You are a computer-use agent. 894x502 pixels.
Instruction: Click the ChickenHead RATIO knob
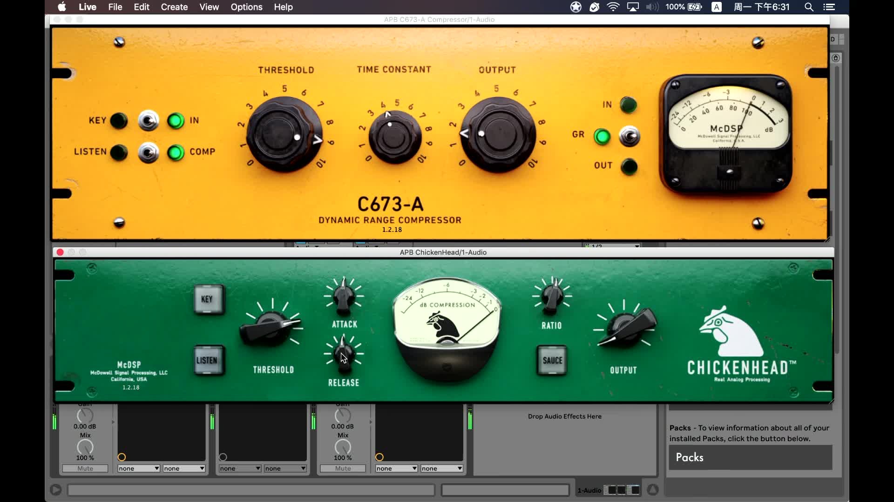[x=552, y=297]
